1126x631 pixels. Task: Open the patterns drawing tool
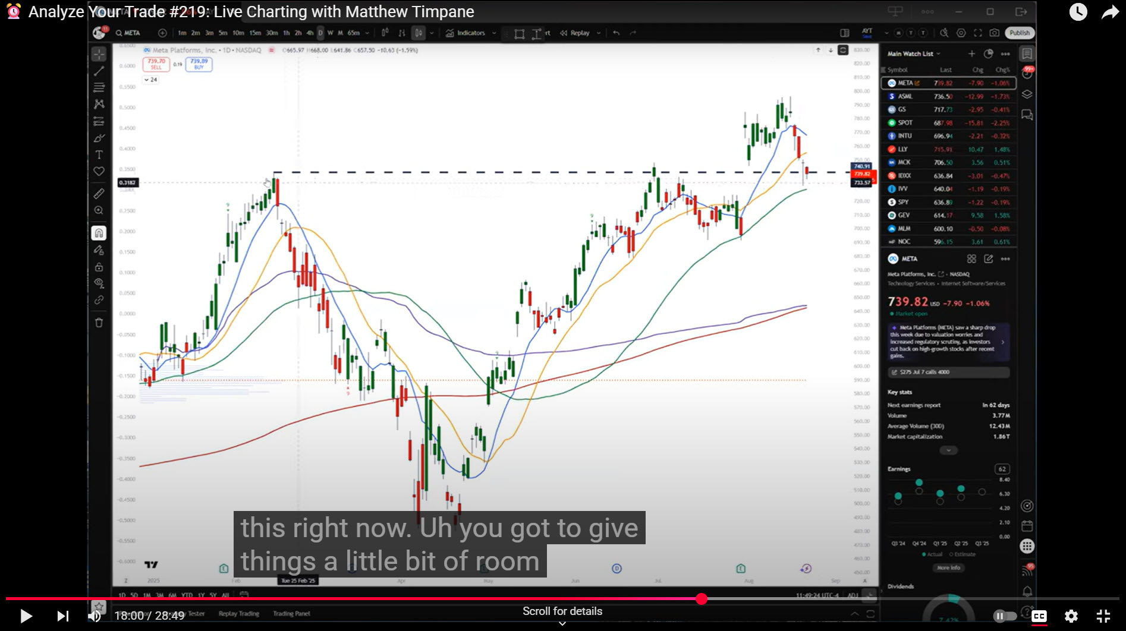[x=99, y=104]
